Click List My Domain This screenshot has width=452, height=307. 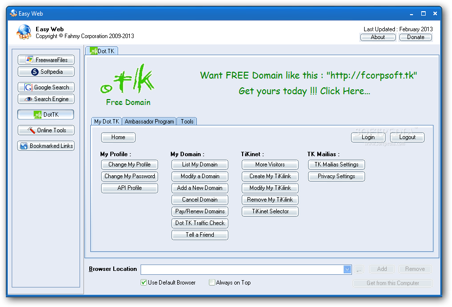[x=200, y=164]
